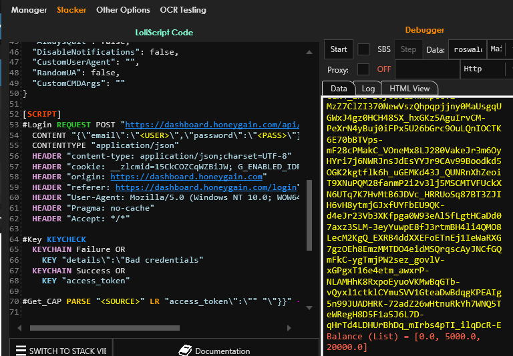Switch to the Stacker tab
The image size is (513, 356).
71,10
